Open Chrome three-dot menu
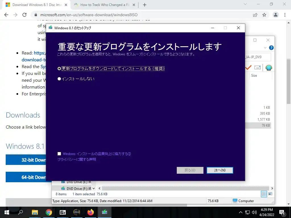 click(x=285, y=15)
